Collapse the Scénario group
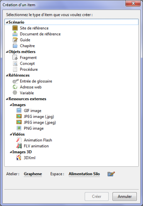143x206 pixels. [7, 22]
